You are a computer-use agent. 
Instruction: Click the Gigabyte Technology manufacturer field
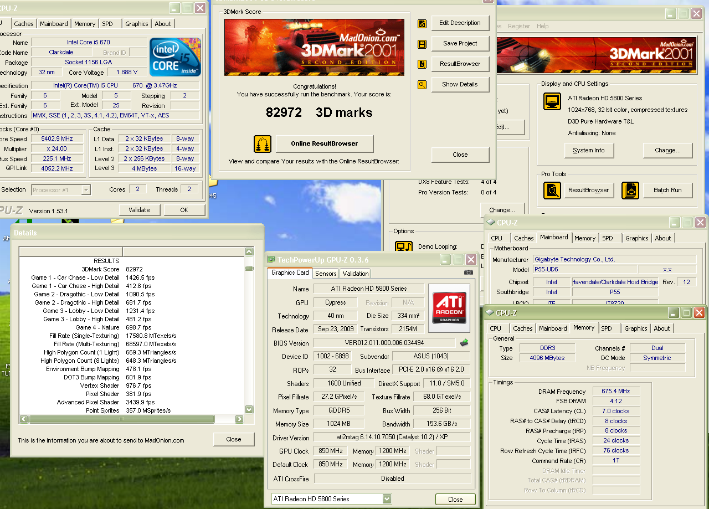click(x=615, y=260)
